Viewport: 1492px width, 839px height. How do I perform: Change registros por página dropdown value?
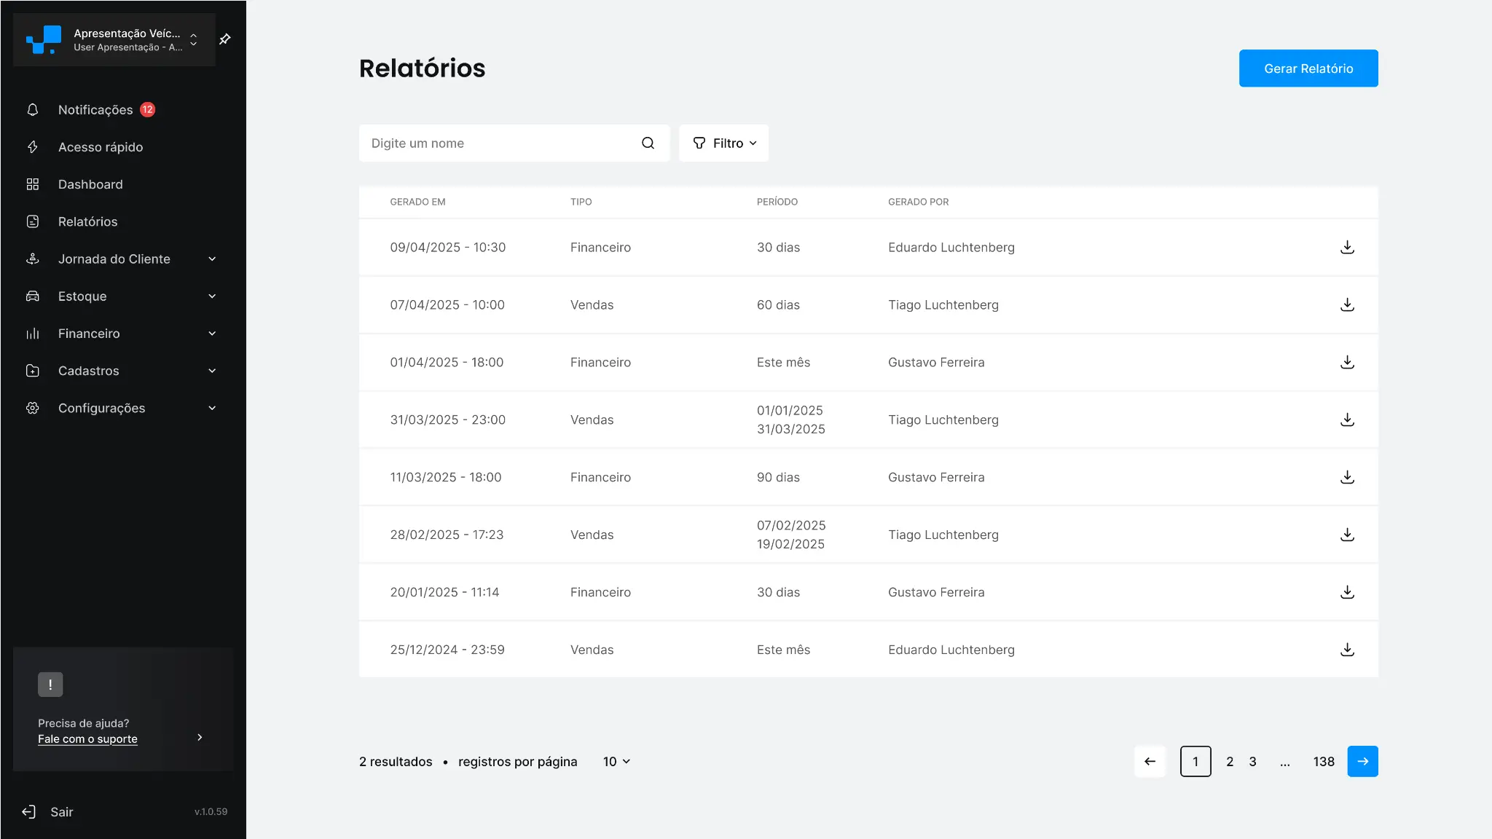pos(616,762)
